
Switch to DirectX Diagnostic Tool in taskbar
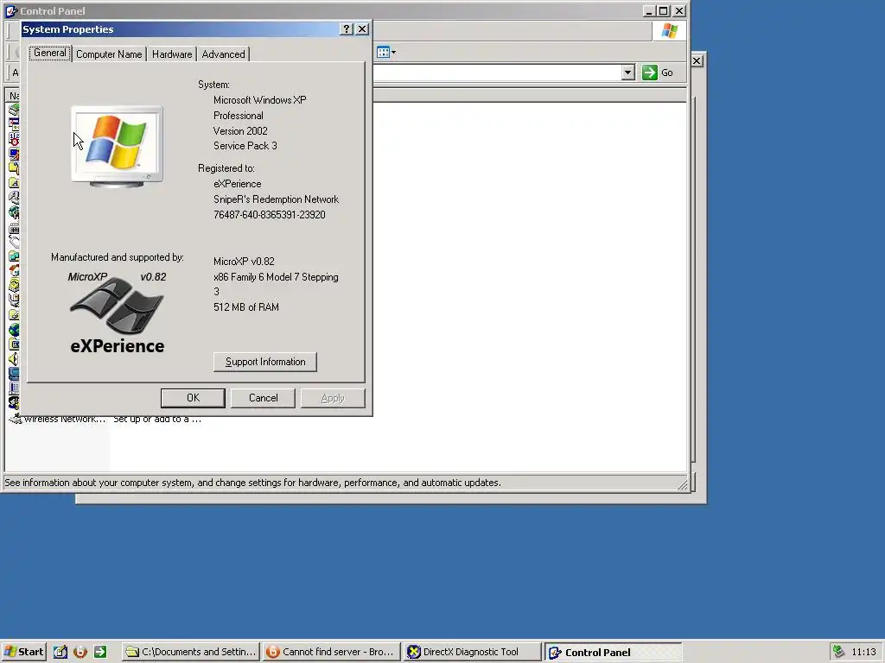point(472,653)
